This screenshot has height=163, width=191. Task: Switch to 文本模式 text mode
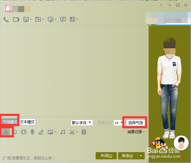click(27, 122)
